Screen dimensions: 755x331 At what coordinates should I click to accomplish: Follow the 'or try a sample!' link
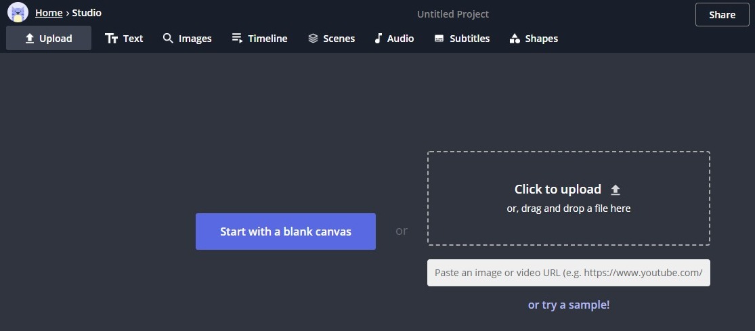pyautogui.click(x=568, y=305)
